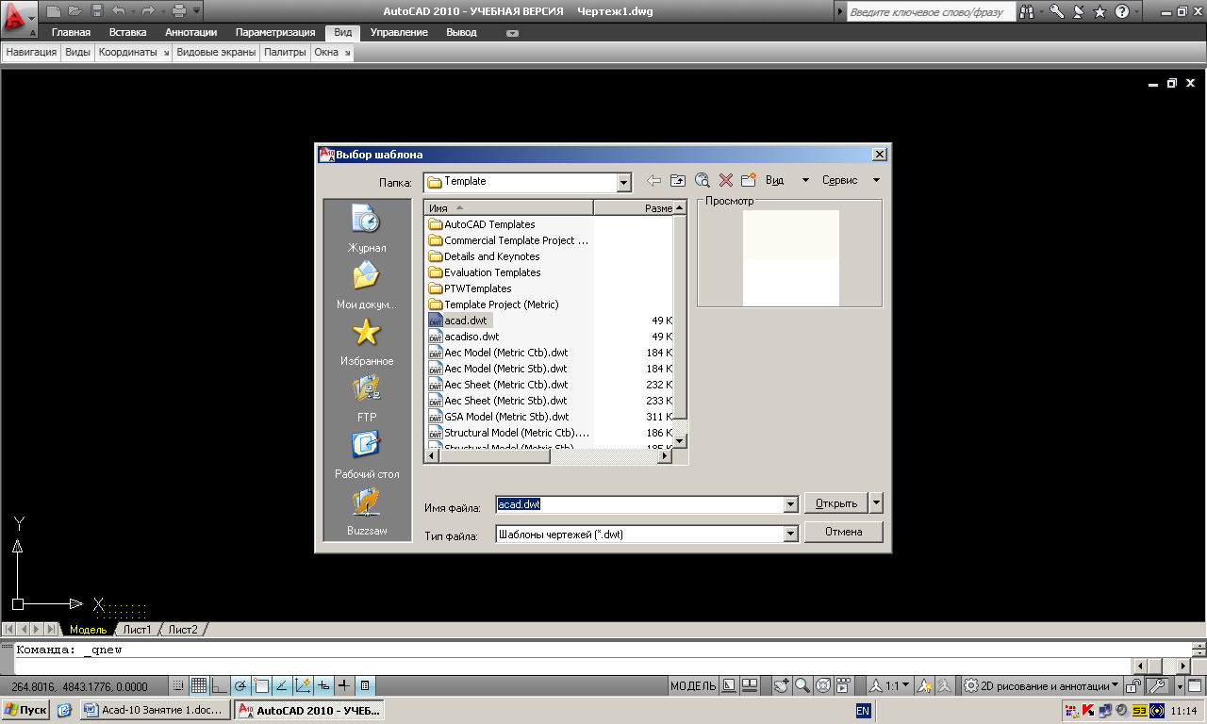Toggle Polar tracking in status bar

[240, 685]
